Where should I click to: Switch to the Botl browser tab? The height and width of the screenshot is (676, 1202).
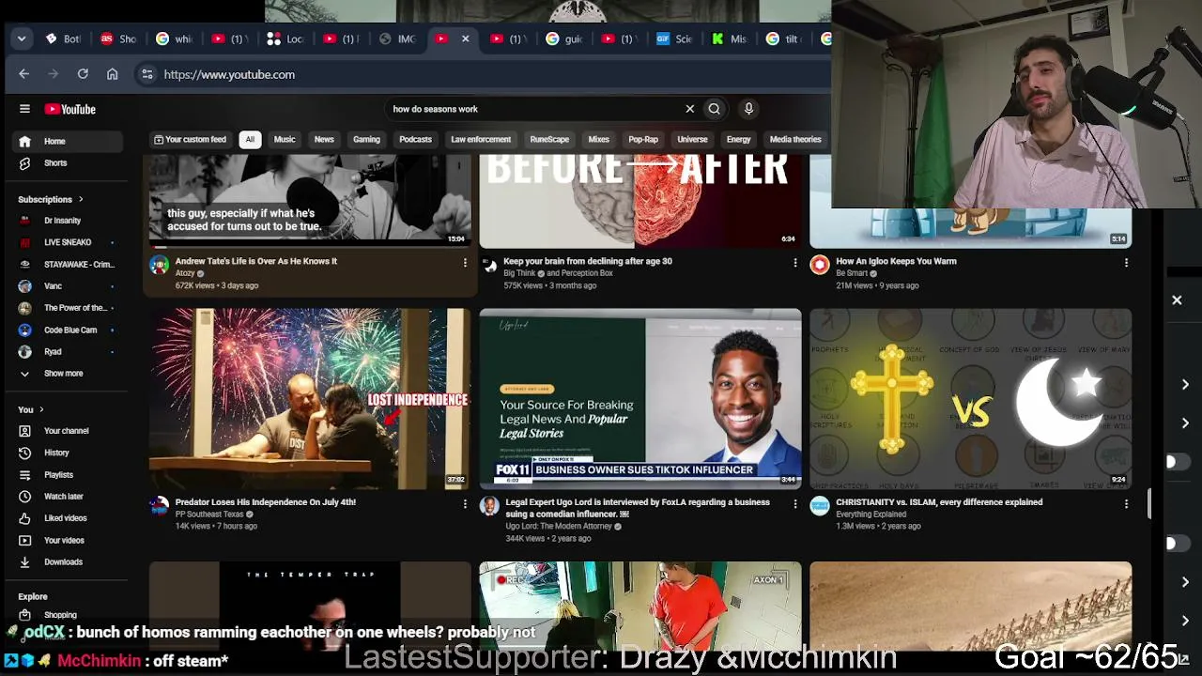[x=62, y=38]
